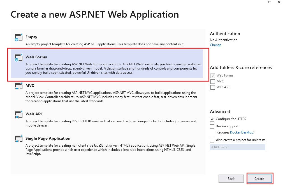Viewport: 283px width, 193px height.
Task: Pick the Single Page Application title
Action: point(48,138)
